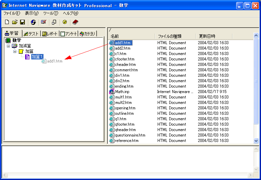Click the file list scroll down arrow

pos(256,141)
